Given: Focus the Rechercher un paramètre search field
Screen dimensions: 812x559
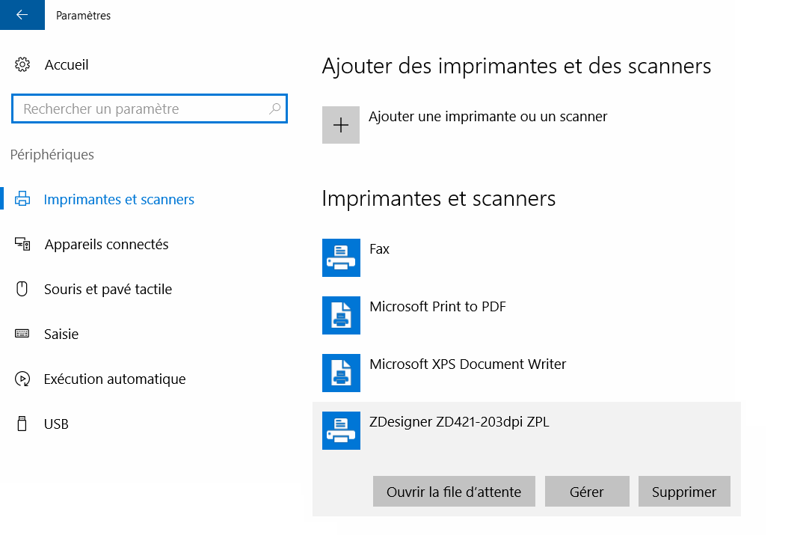Looking at the screenshot, I should coord(142,109).
